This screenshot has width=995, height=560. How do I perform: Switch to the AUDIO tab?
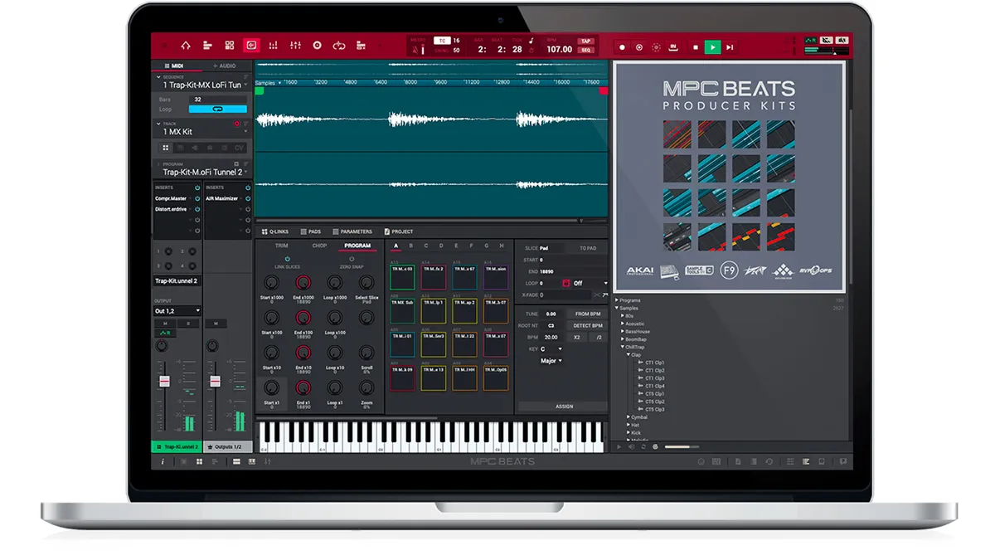[226, 66]
